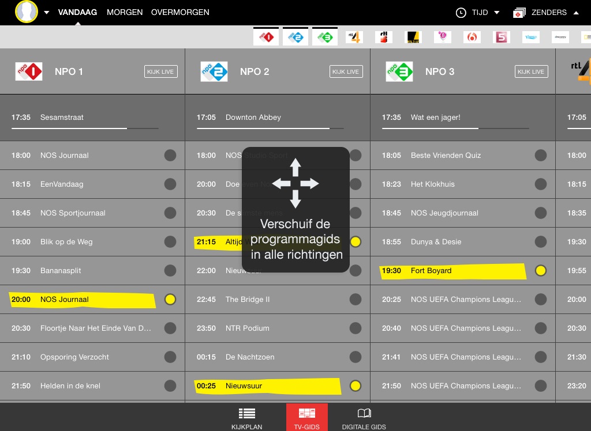This screenshot has height=431, width=591.
Task: Jump to Discovery in channel strip
Action: coord(560,37)
